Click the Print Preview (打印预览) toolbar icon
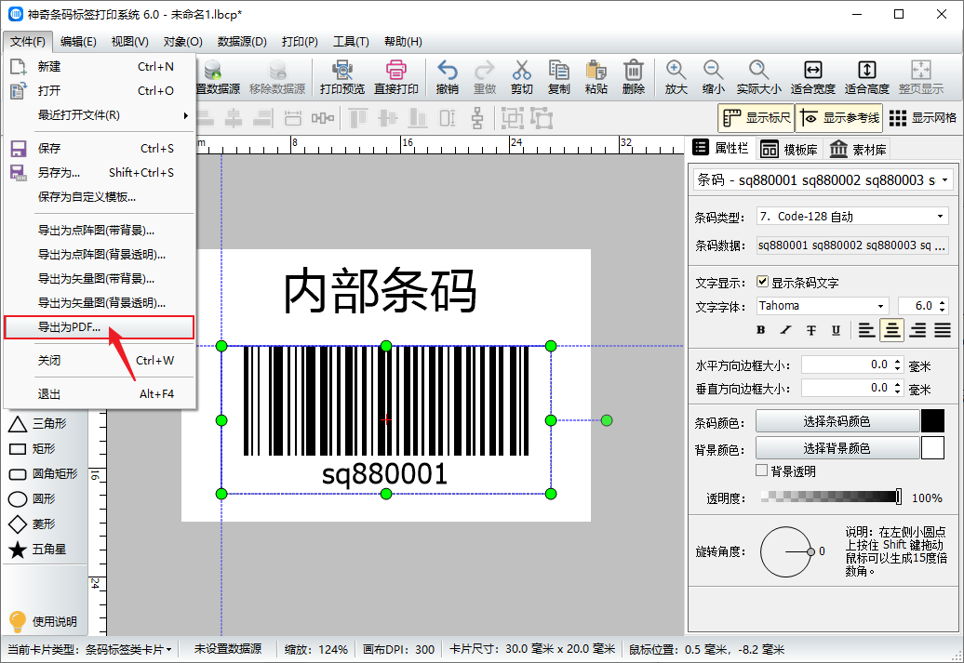Viewport: 964px width, 663px height. [341, 77]
